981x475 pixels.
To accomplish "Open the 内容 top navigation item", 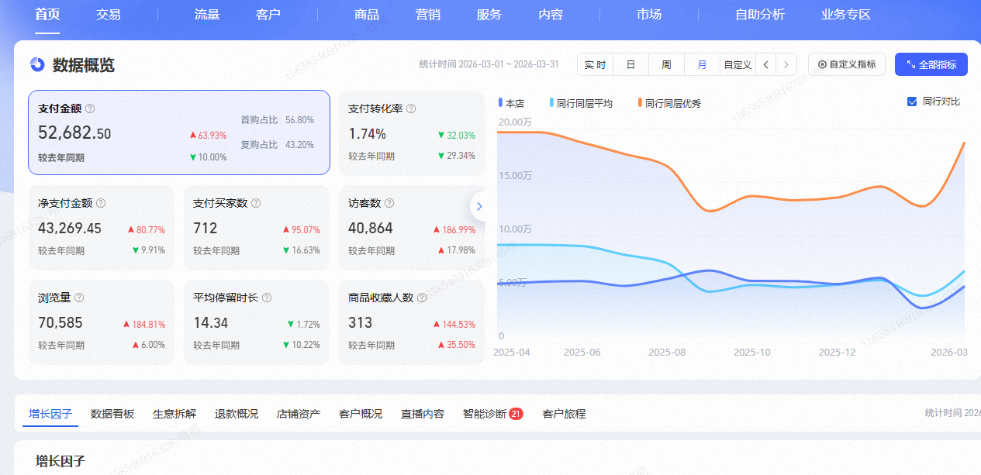I will click(x=551, y=15).
